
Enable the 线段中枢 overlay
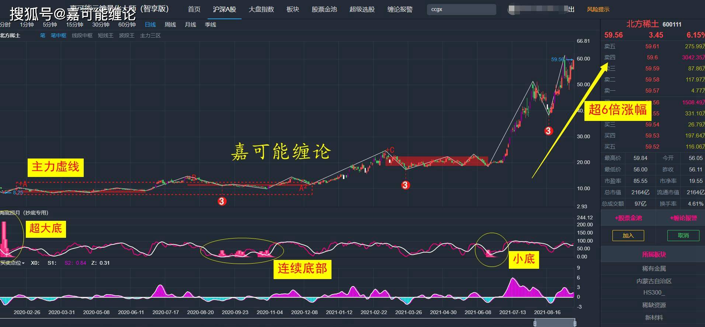[x=82, y=35]
